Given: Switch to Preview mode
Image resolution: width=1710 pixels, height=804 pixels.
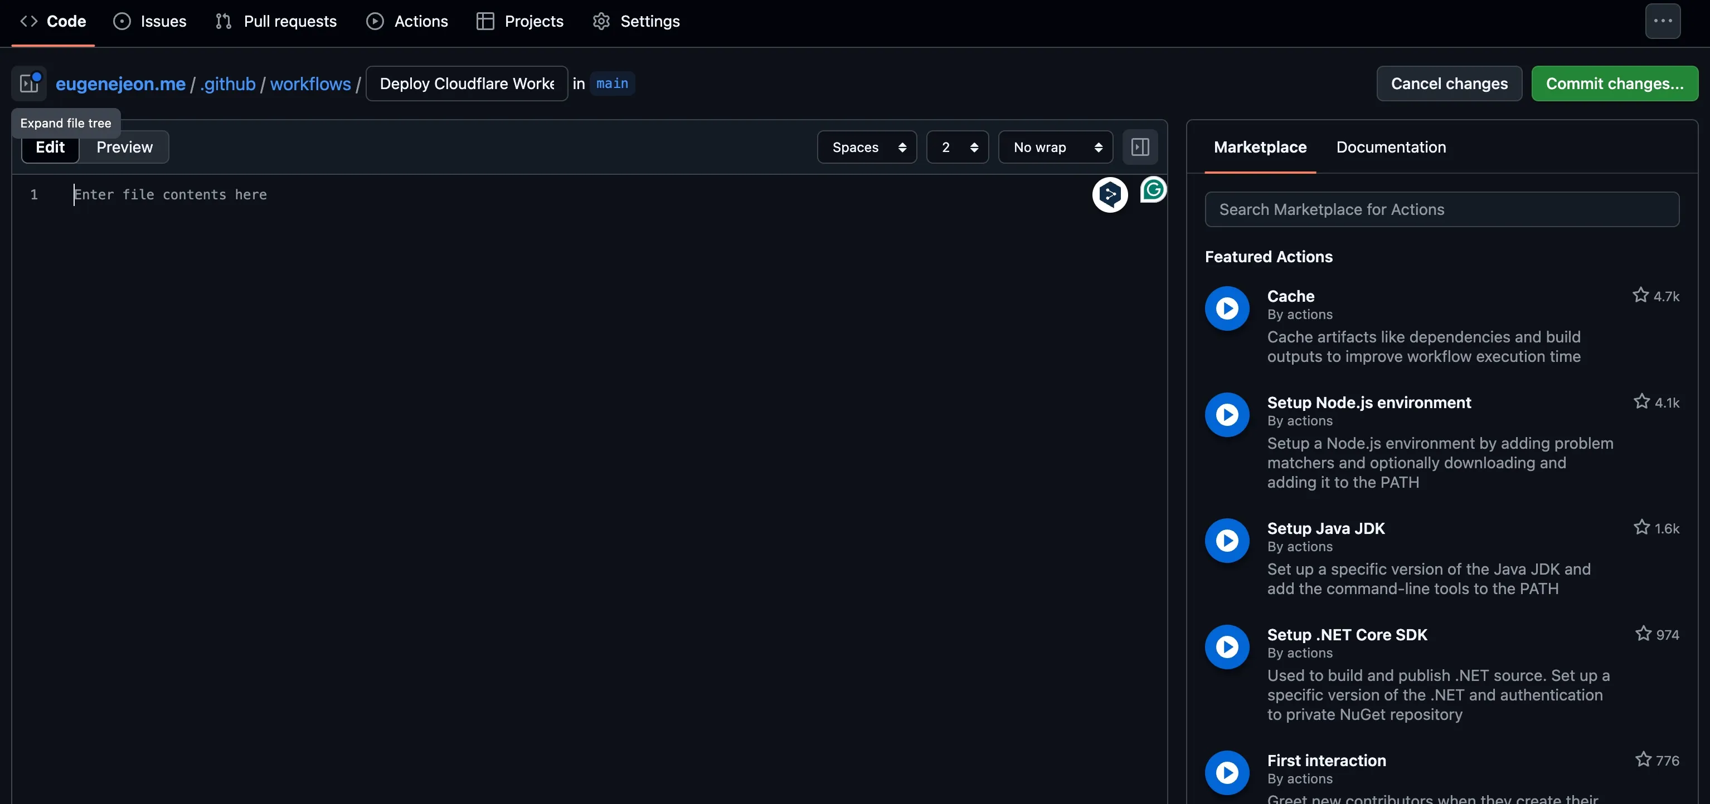Looking at the screenshot, I should [124, 147].
